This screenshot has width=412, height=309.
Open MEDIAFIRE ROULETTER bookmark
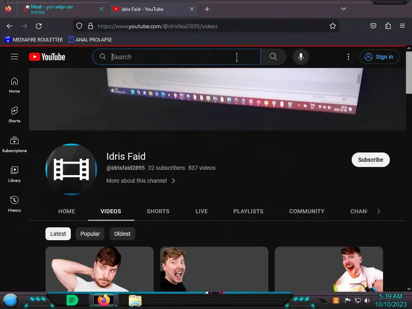click(x=34, y=40)
